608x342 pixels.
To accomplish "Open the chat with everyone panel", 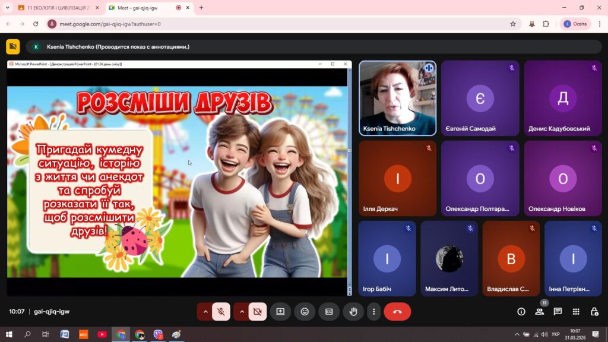I will [558, 311].
